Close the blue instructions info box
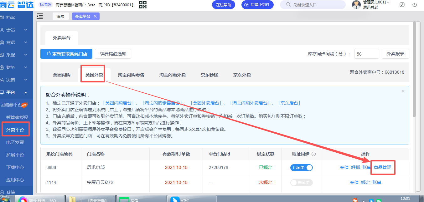Screen dimensions: 424x202 point(403,91)
